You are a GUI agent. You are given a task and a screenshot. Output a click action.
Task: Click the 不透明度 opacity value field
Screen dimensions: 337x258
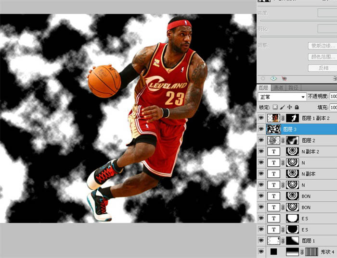click(x=333, y=96)
